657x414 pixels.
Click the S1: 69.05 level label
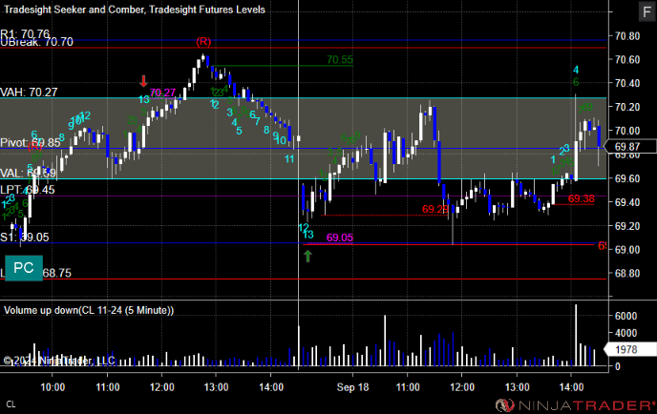[25, 238]
